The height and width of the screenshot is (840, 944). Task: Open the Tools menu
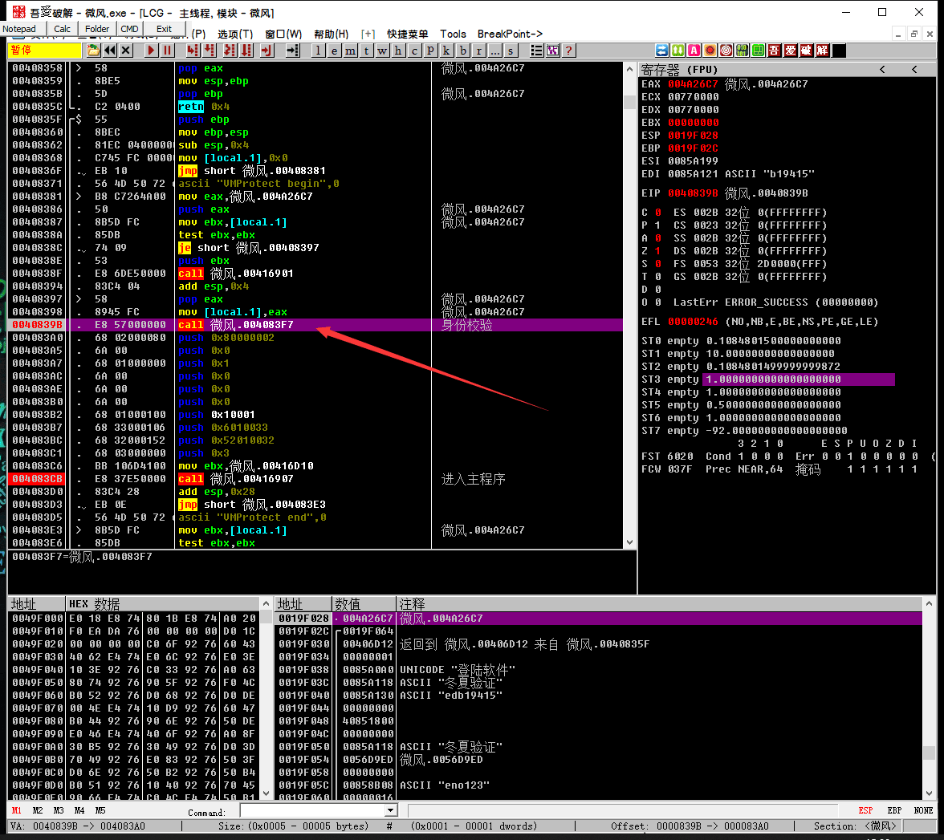point(453,34)
